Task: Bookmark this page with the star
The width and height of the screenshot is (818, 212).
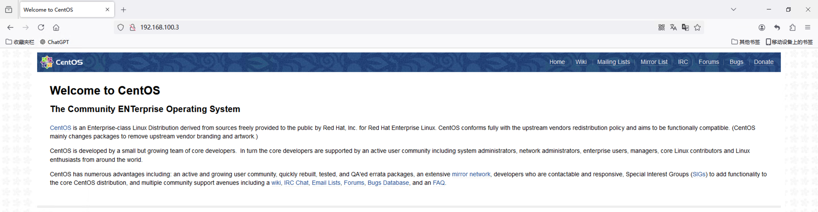Action: click(697, 27)
